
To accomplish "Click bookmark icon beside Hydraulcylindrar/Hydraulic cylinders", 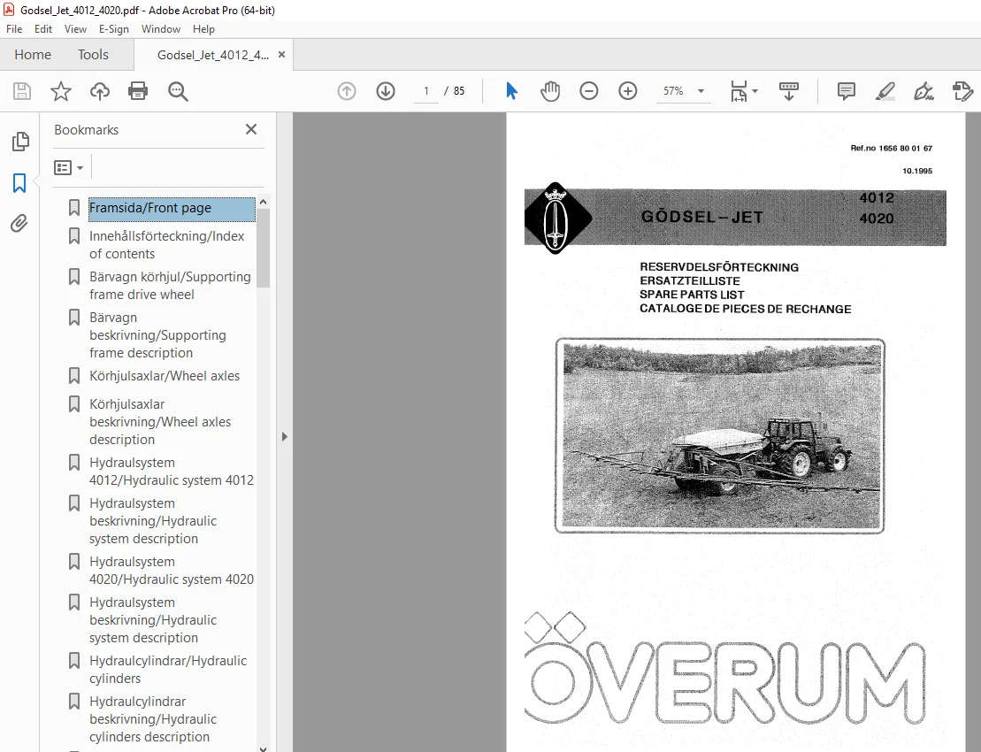I will coord(74,661).
